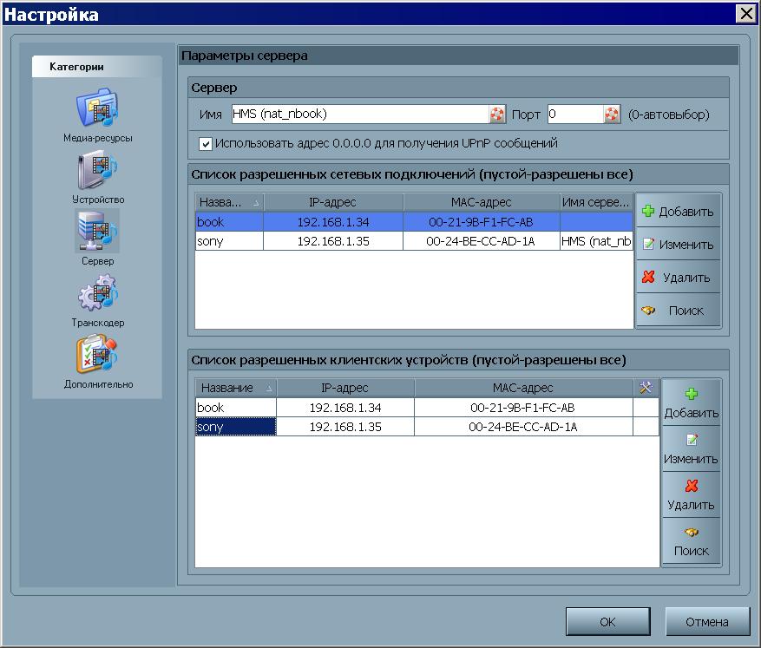Image resolution: width=761 pixels, height=648 pixels.
Task: Open the Медиа-ресурсы category
Action: 97,115
